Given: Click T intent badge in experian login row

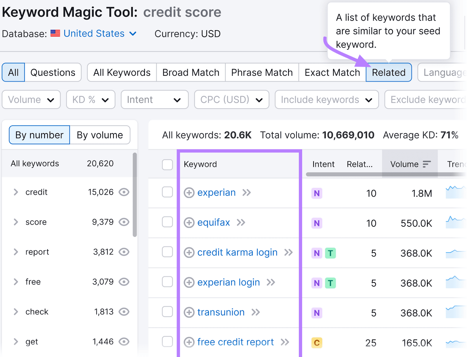Looking at the screenshot, I should (x=330, y=283).
